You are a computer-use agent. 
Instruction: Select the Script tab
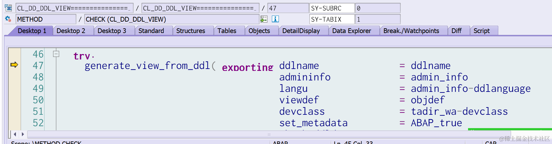482,31
